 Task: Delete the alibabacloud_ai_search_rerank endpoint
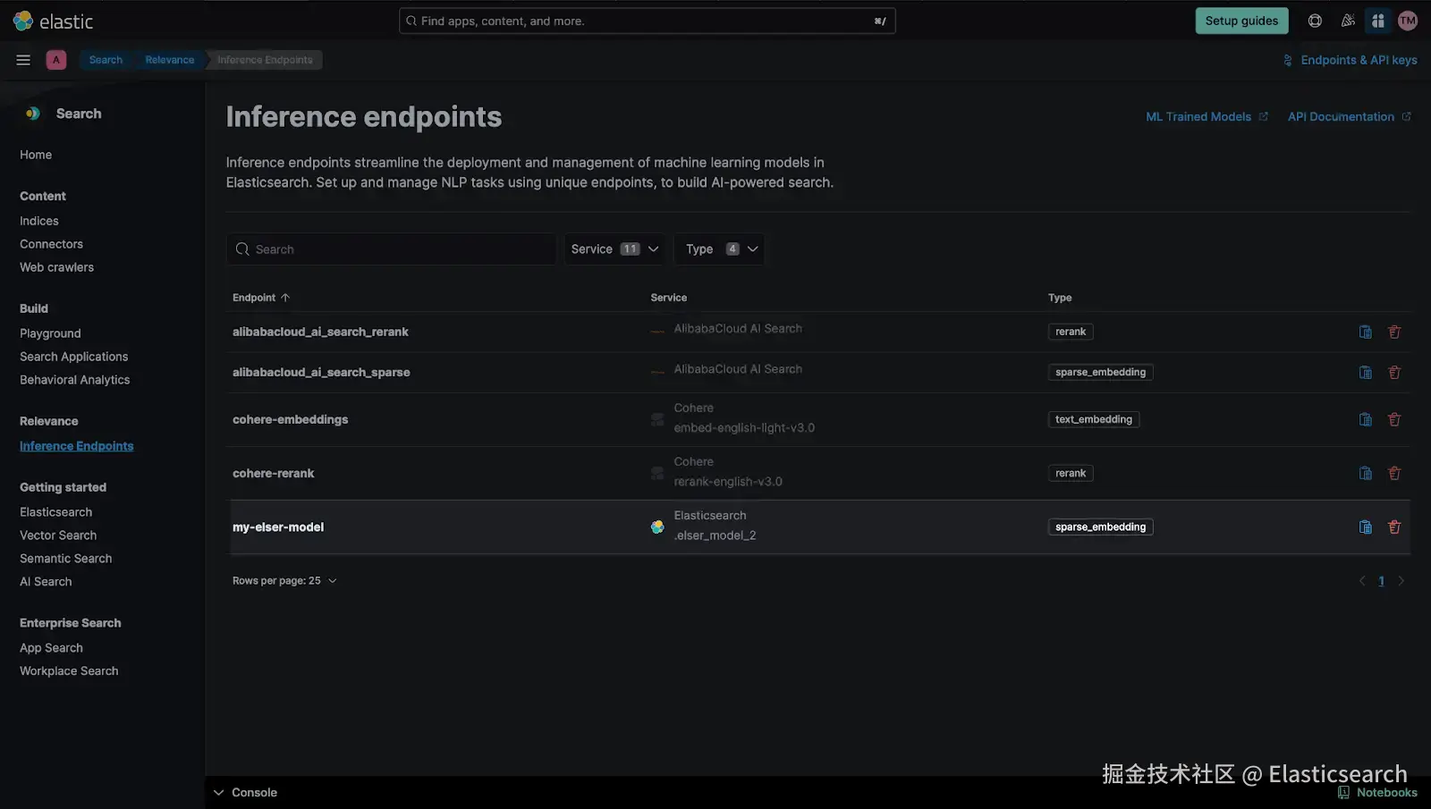(x=1393, y=333)
